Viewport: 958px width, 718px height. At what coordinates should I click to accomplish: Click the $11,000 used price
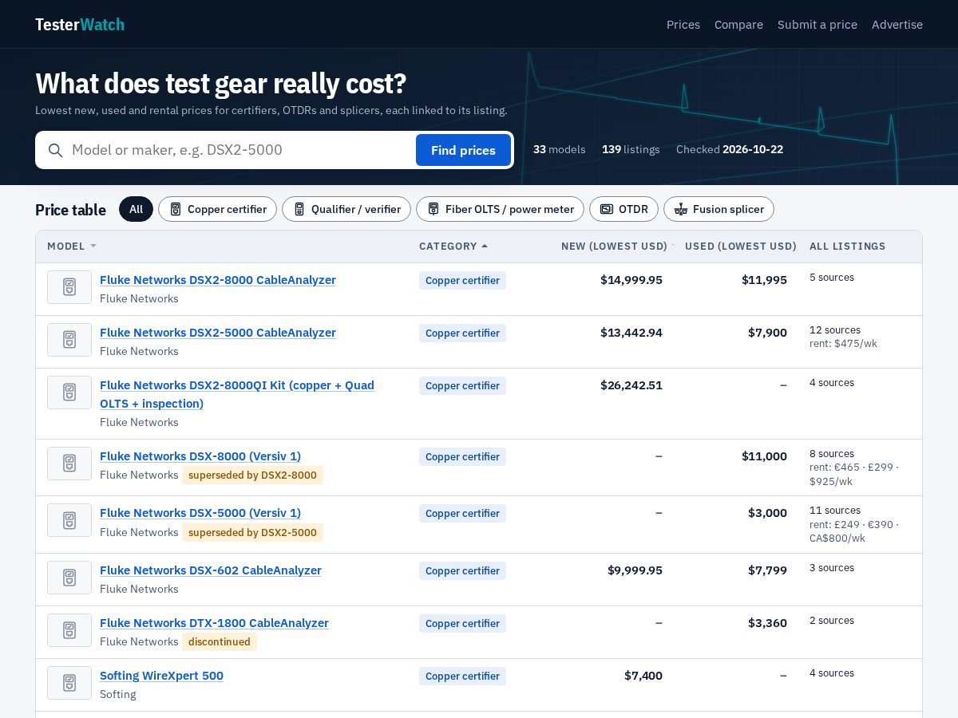coord(764,456)
